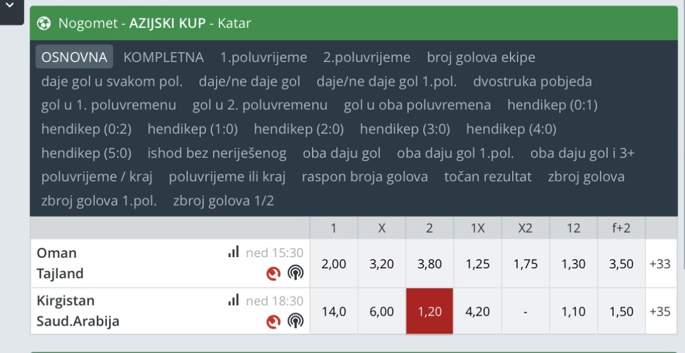
Task: Click broadcast antenna icon for Kirgistan–Saud.Arabija
Action: (x=295, y=321)
